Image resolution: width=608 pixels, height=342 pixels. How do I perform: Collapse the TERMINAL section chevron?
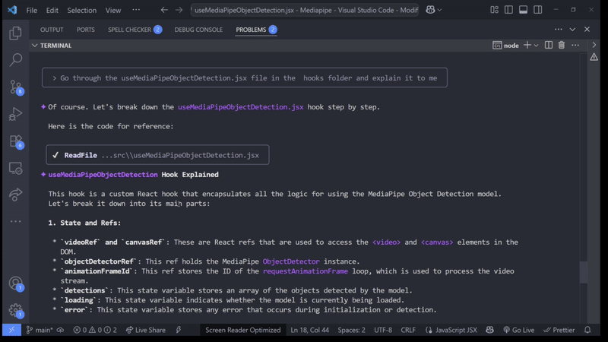tap(35, 46)
